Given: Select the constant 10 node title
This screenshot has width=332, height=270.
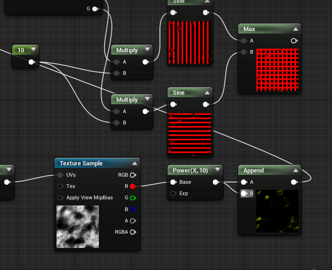Looking at the screenshot, I should [21, 50].
